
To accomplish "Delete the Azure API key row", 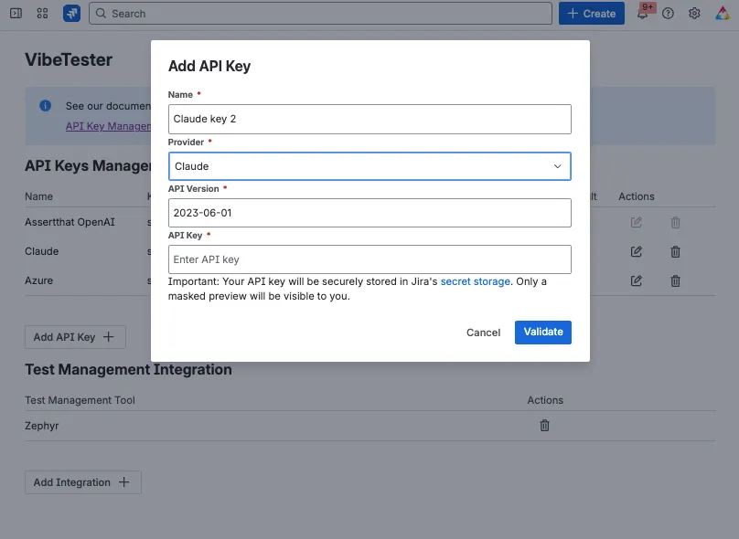I will pos(675,281).
